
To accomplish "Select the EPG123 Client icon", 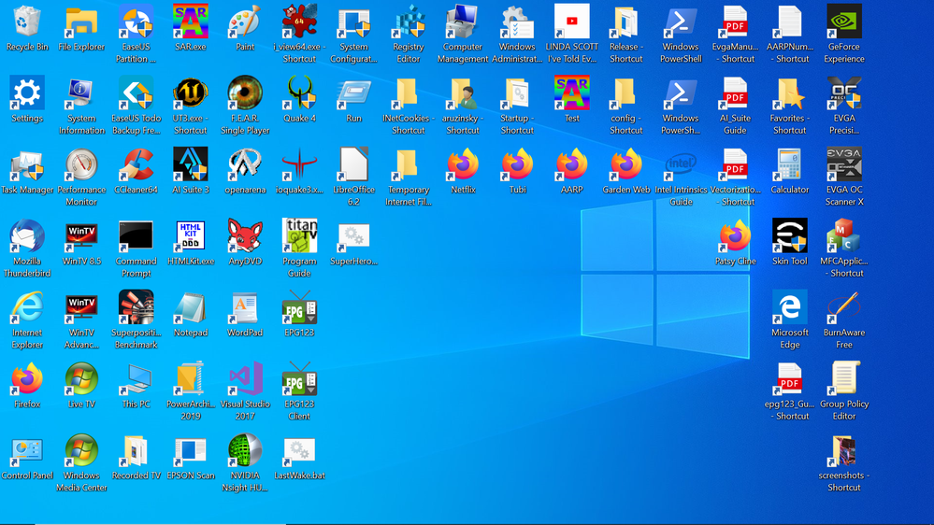I will click(299, 378).
